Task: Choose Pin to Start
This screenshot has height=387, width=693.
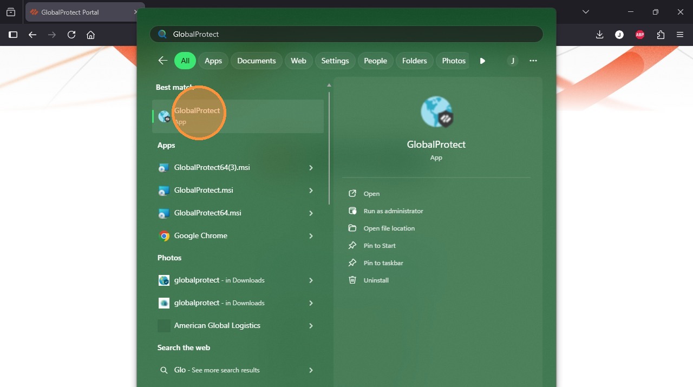Action: [x=380, y=246]
